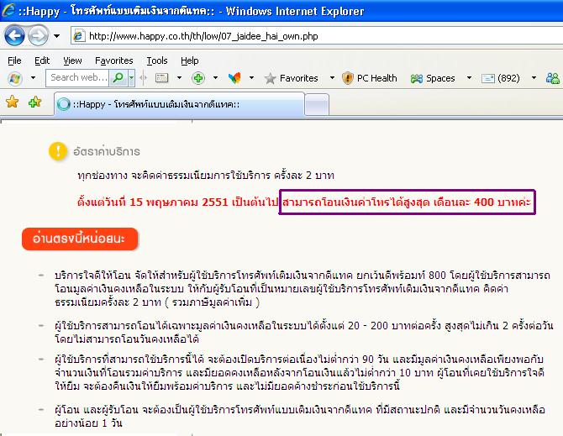Click the form fill card toolbar icon
This screenshot has width=563, height=436.
[161, 78]
